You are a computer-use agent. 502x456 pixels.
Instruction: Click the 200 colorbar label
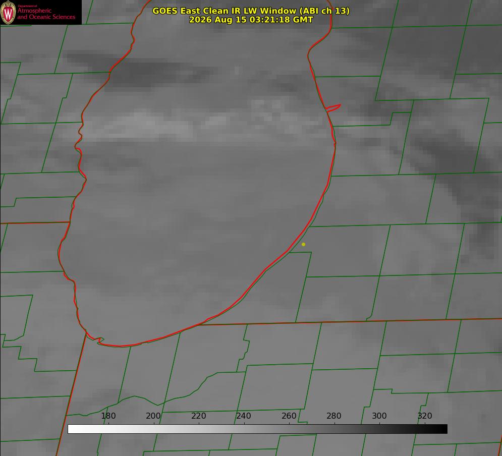point(153,416)
